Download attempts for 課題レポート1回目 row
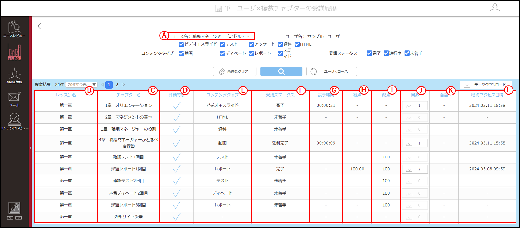This screenshot has height=228, width=520. coord(414,169)
